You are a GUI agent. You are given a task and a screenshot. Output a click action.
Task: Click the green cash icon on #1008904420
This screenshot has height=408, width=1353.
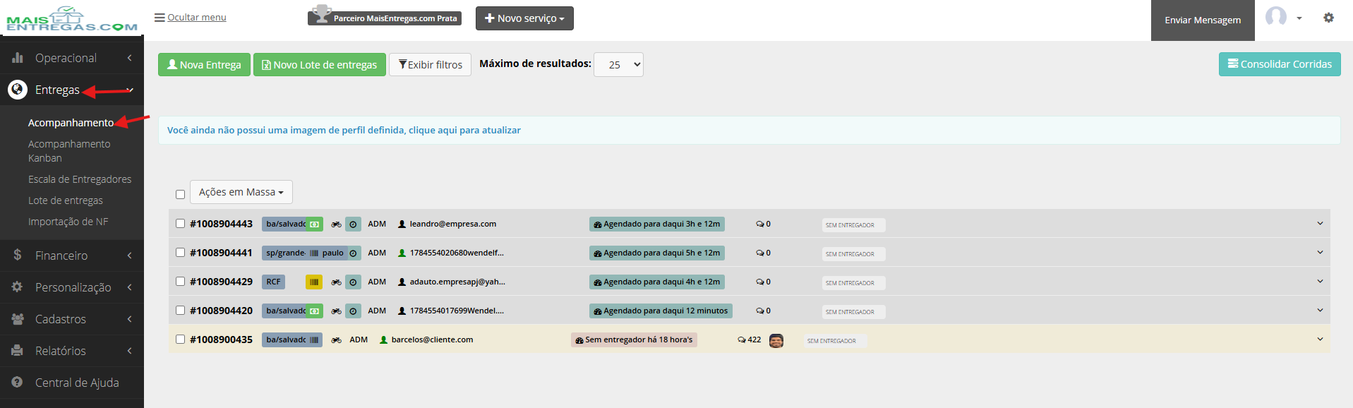click(x=315, y=311)
